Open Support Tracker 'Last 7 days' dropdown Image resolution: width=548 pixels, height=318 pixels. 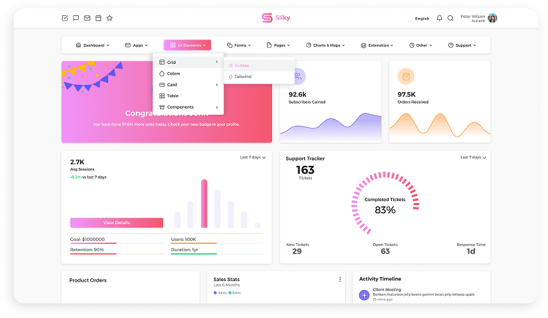coord(473,157)
